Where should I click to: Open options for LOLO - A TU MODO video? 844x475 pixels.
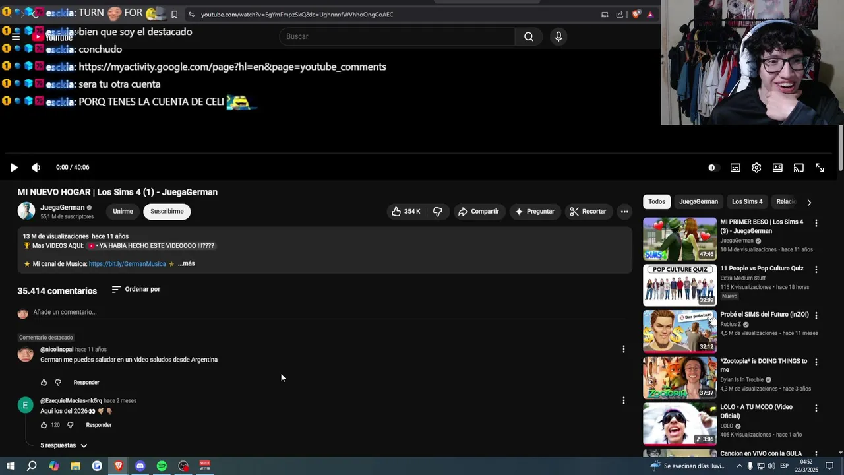coord(816,408)
